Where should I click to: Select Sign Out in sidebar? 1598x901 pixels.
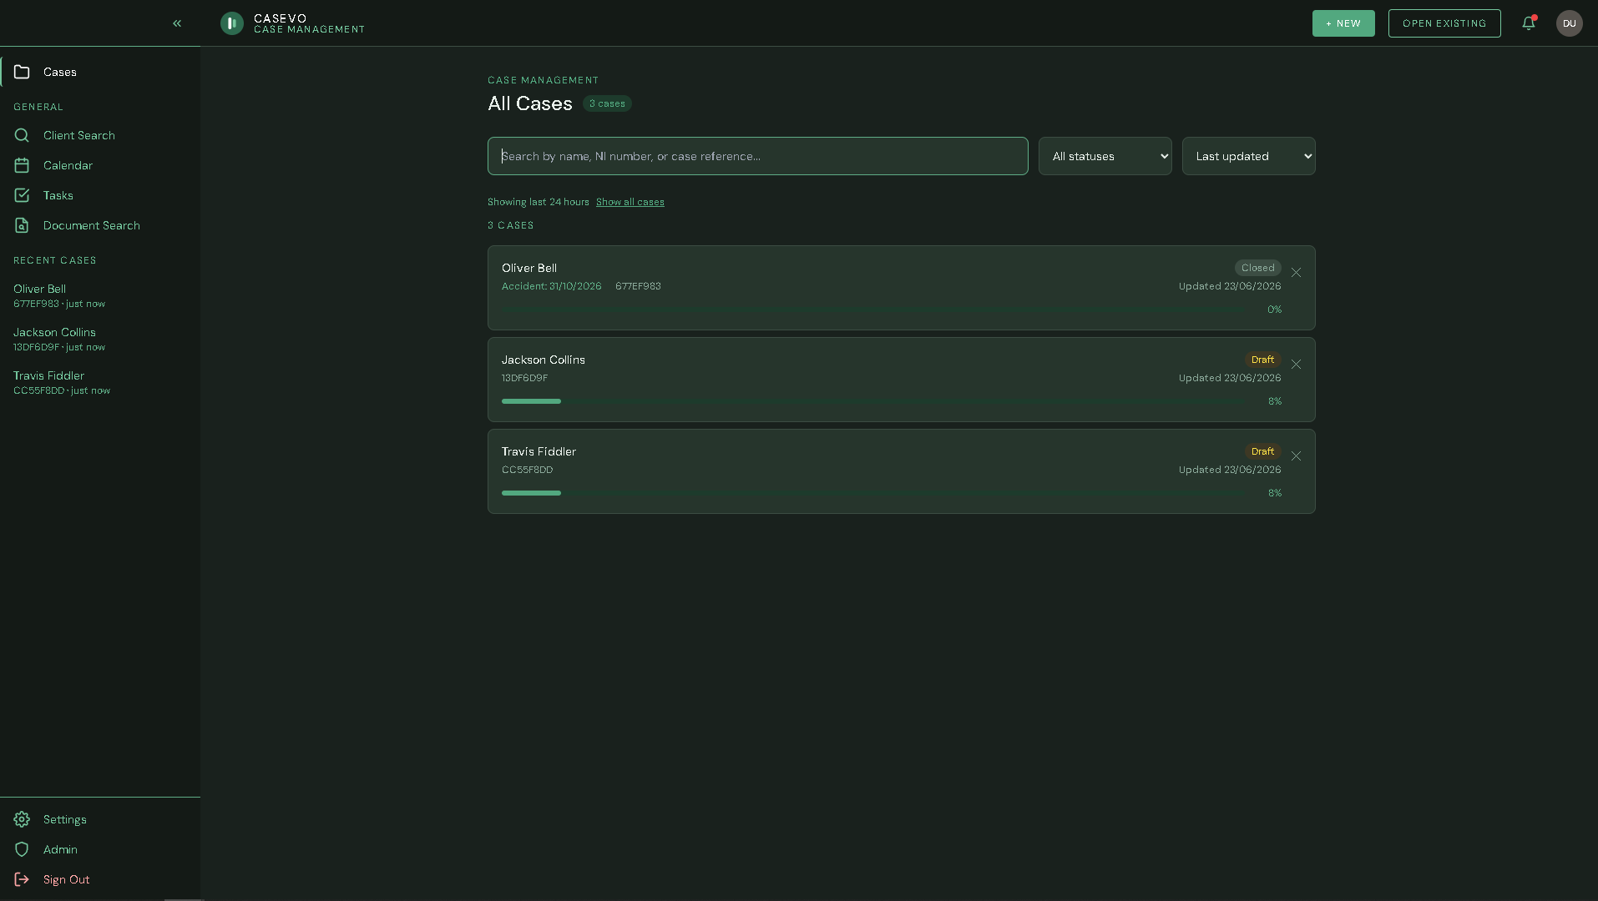[100, 879]
